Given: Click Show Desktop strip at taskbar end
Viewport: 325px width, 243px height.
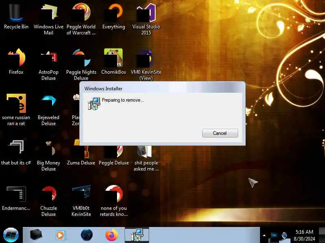Looking at the screenshot, I should click(x=322, y=235).
